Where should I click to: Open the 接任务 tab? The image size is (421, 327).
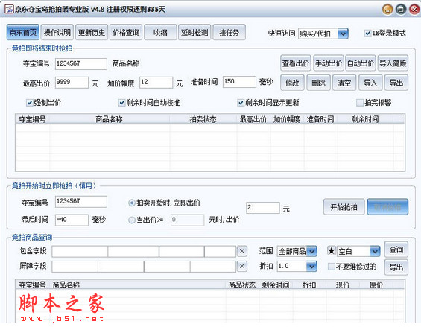pos(229,33)
